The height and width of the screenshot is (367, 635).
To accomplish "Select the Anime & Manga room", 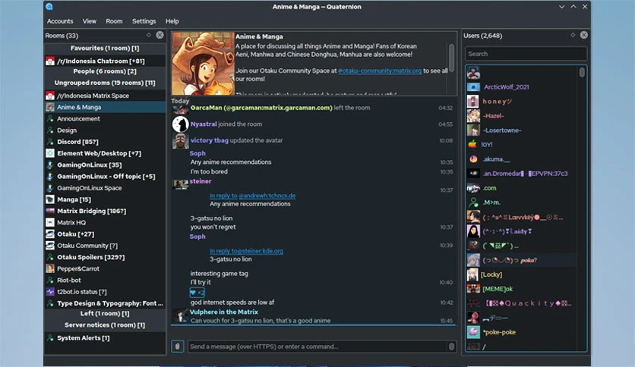I will pyautogui.click(x=105, y=107).
